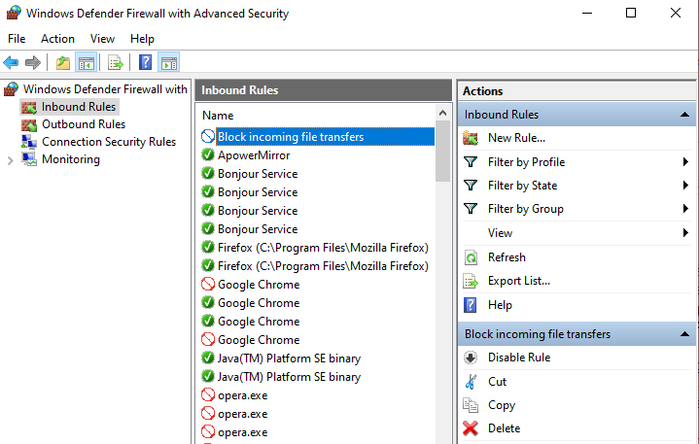Screen dimensions: 699x444
Task: Select Connection Security Rules in the tree
Action: (108, 142)
